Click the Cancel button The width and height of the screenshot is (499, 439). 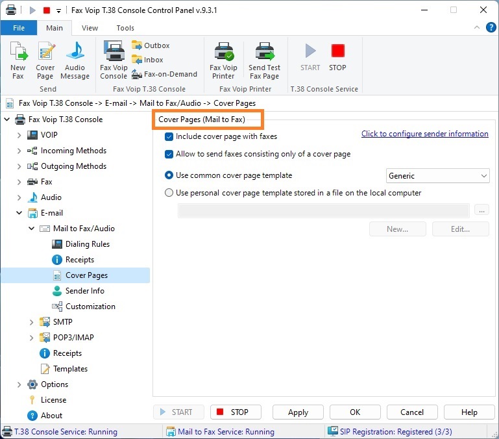coord(412,412)
